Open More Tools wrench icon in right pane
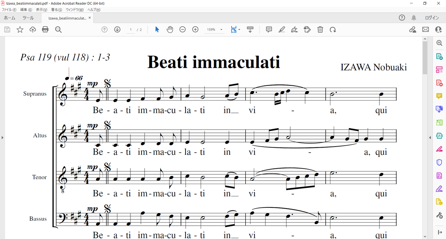 point(439,215)
